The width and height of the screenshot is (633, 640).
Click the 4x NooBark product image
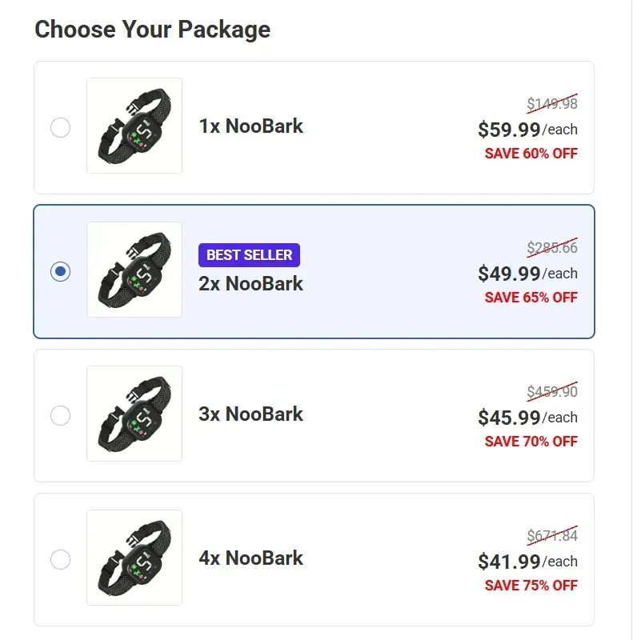[x=134, y=558]
